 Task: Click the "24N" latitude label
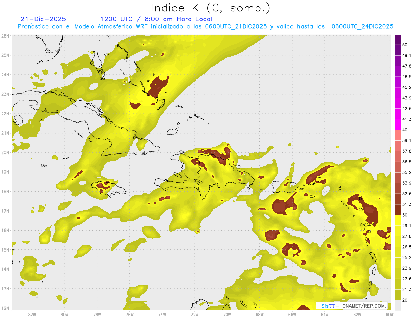[5, 75]
